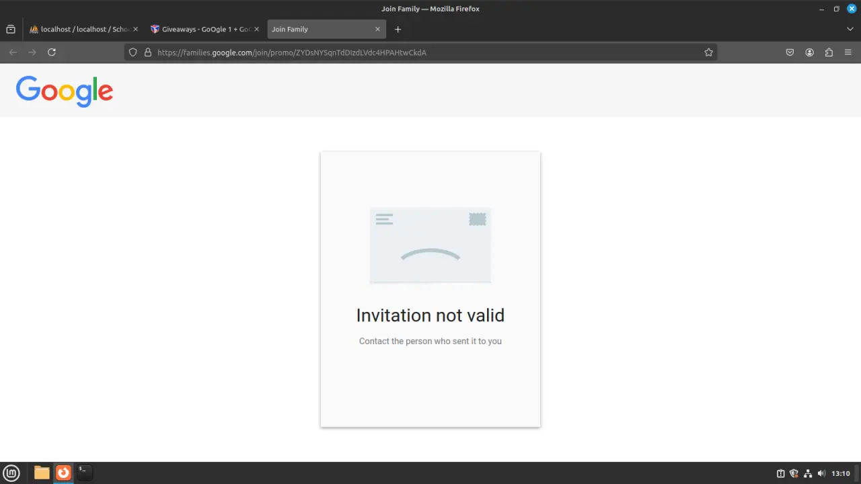Screen dimensions: 861x484
Task: Open the volume control tray icon
Action: [x=821, y=473]
